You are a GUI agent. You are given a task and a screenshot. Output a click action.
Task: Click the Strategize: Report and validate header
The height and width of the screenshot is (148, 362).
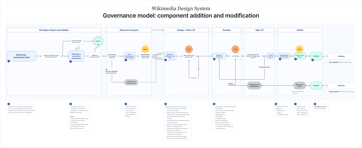click(54, 30)
